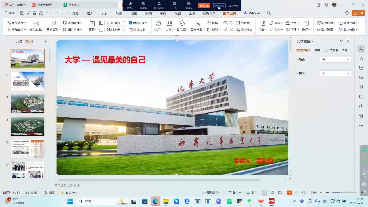
Task: Toggle 锁定纵横比 lock aspect ratio checkbox
Action: click(130, 23)
